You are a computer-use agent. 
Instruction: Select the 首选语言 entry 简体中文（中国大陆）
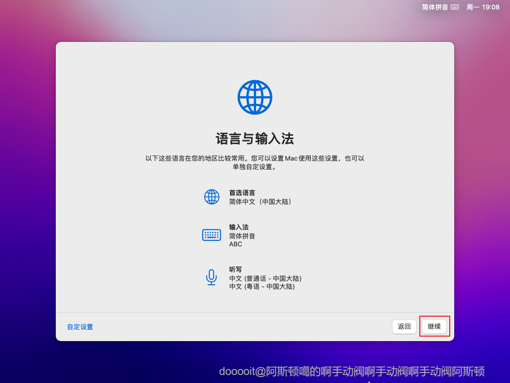264,202
